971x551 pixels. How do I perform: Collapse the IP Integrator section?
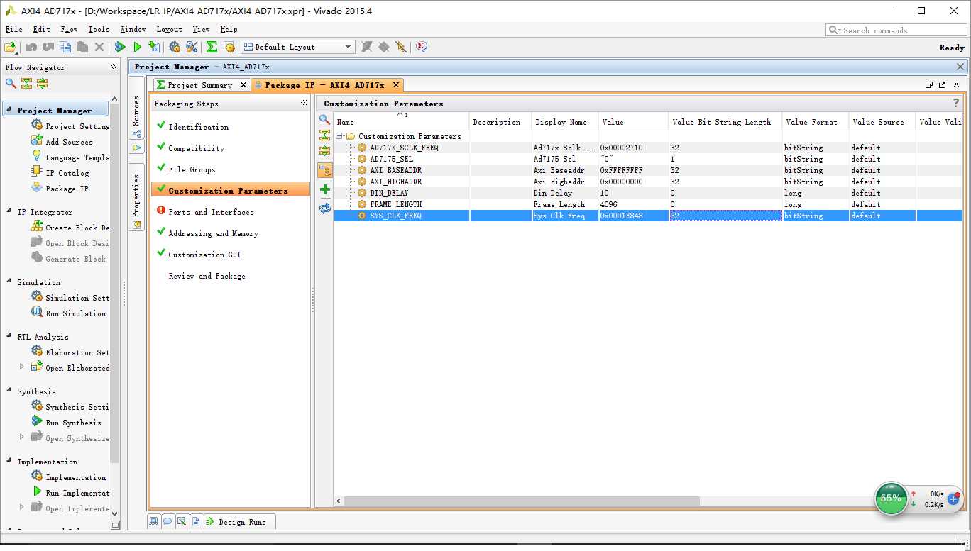tap(9, 211)
